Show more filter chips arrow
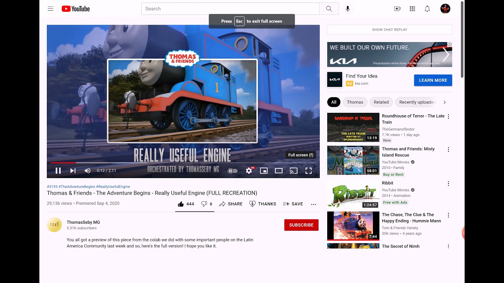The width and height of the screenshot is (504, 283). tap(445, 102)
